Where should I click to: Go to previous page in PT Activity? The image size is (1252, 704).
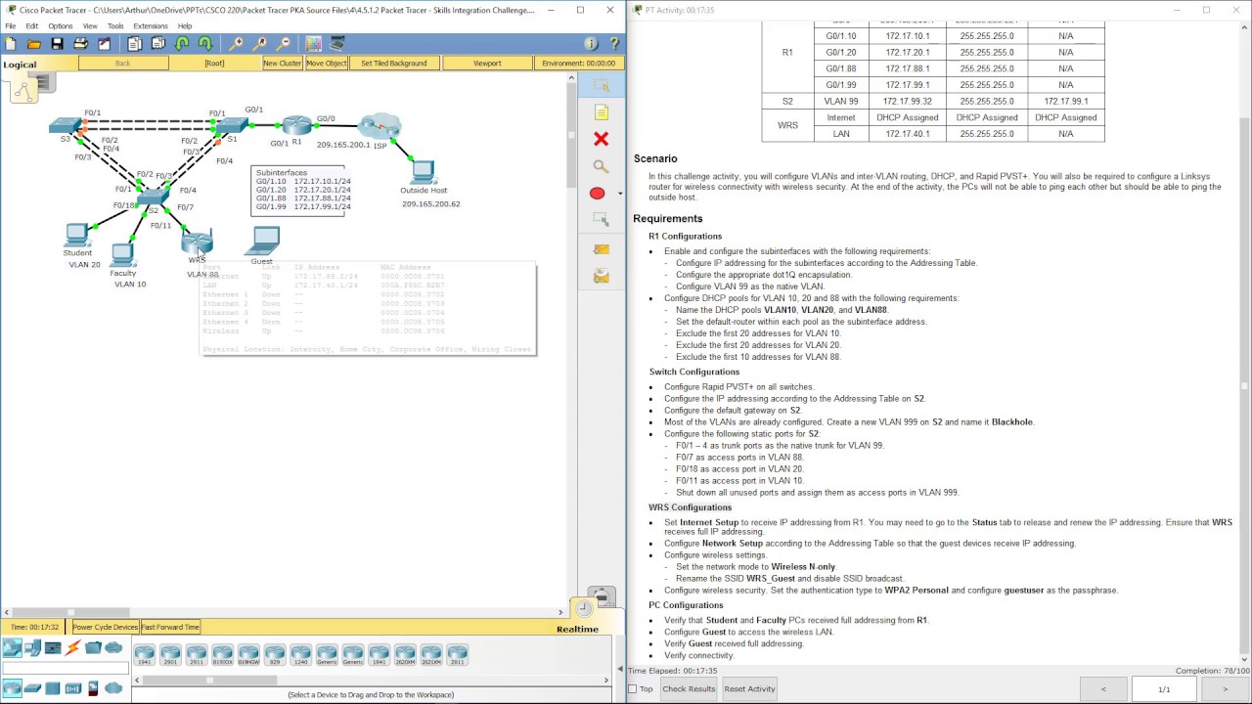click(x=1103, y=689)
